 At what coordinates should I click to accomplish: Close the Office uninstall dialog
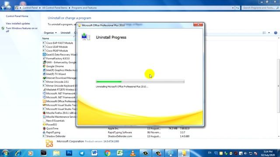[x=198, y=24]
